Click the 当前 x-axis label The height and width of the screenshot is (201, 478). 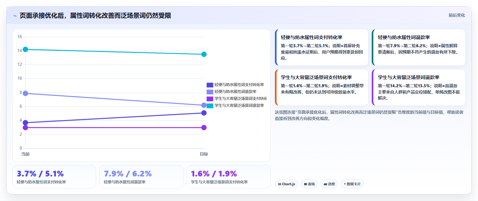pyautogui.click(x=26, y=154)
